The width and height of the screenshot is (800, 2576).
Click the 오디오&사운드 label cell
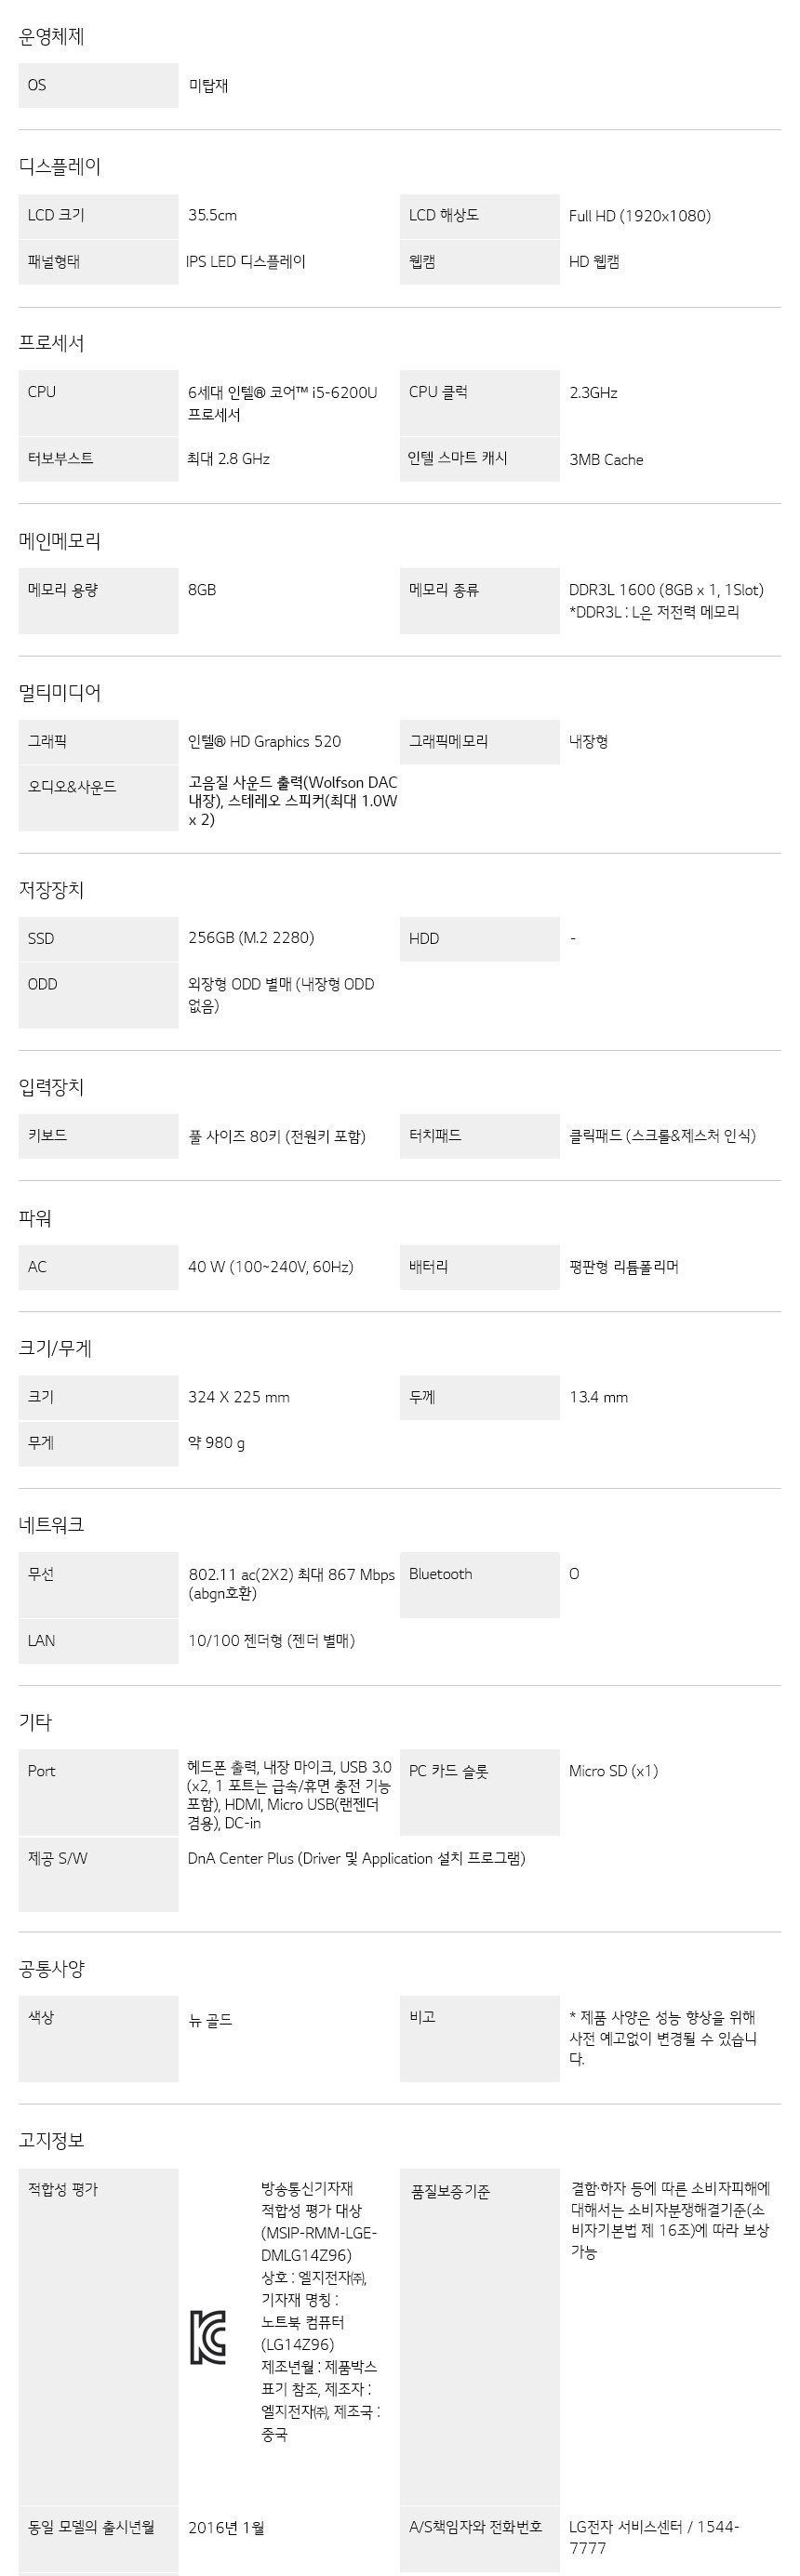coord(98,798)
